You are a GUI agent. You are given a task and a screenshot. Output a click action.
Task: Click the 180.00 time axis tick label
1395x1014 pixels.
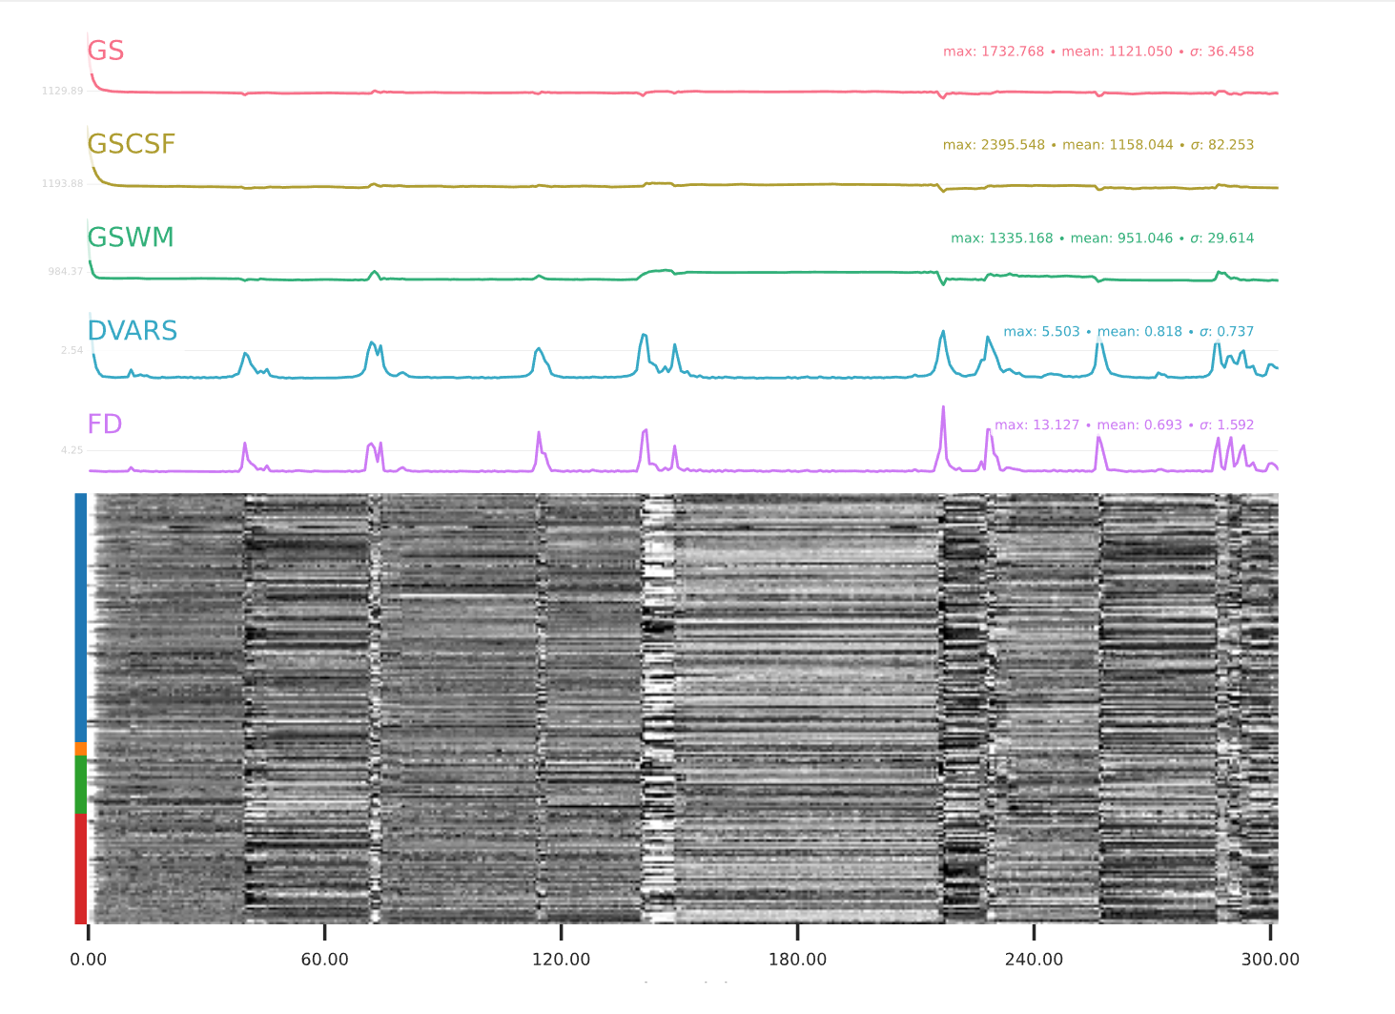797,960
